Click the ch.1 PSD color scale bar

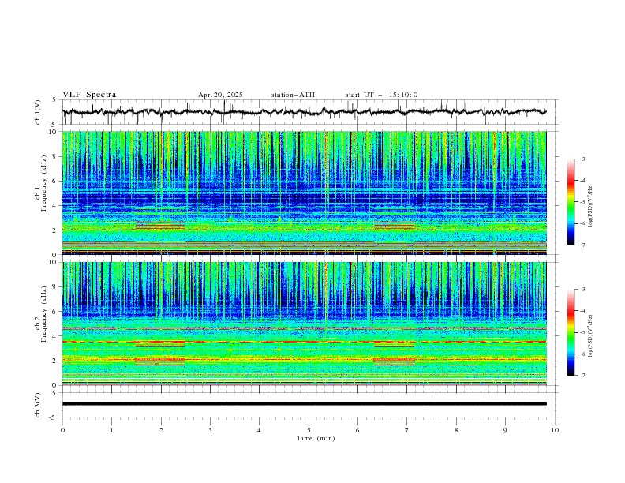click(x=571, y=202)
